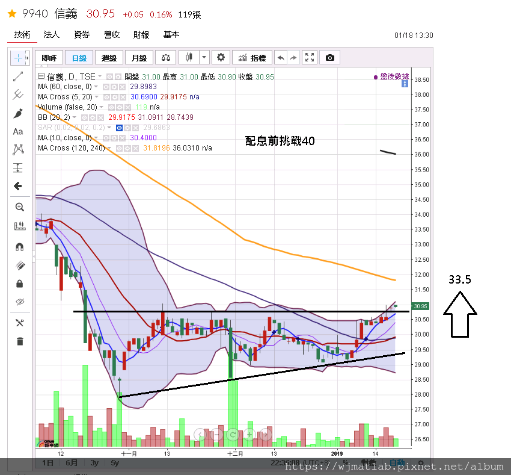Click chart zoom-in plus control
Viewport: 511px width, 475px height.
point(249,435)
